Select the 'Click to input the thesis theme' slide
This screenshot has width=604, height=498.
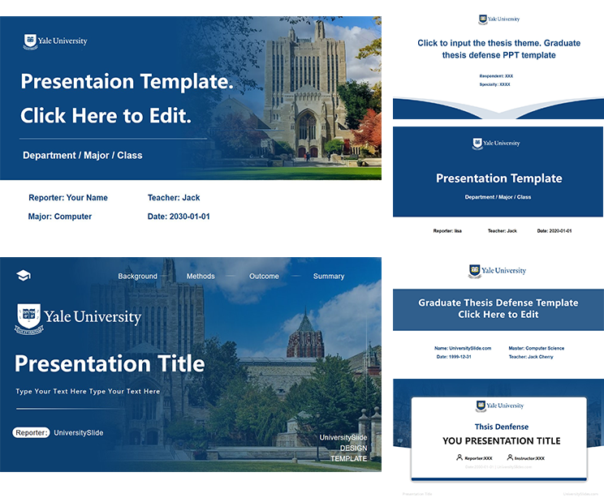coord(498,61)
